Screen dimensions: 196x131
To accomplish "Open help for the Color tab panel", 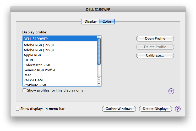I will coord(171,91).
